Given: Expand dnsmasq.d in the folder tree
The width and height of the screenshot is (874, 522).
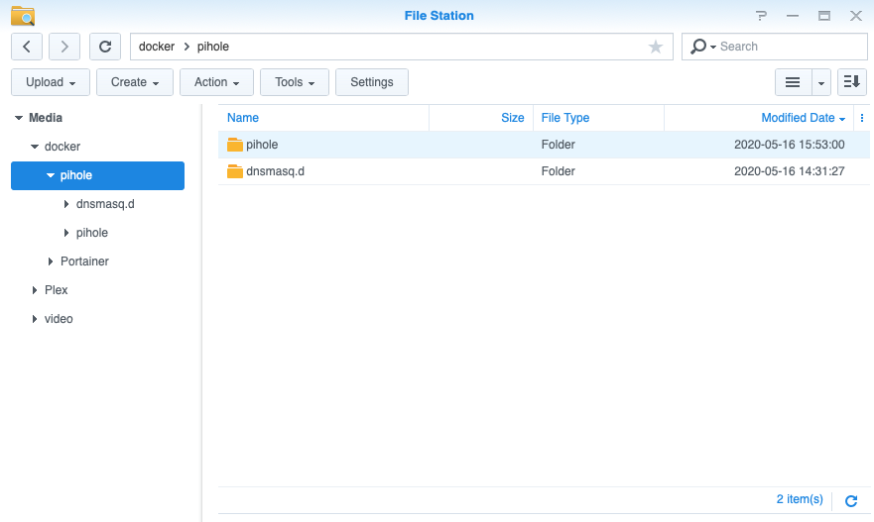Looking at the screenshot, I should tap(66, 204).
